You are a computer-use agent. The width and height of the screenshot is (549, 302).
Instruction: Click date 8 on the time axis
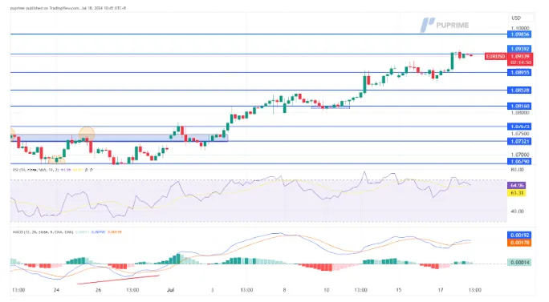(x=284, y=290)
